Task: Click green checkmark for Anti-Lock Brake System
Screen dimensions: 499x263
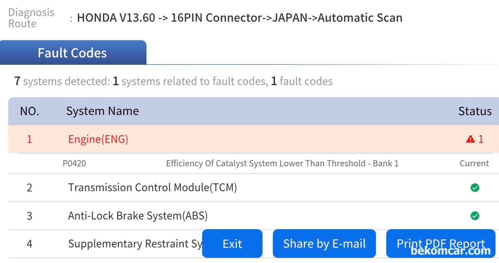Action: click(x=475, y=216)
